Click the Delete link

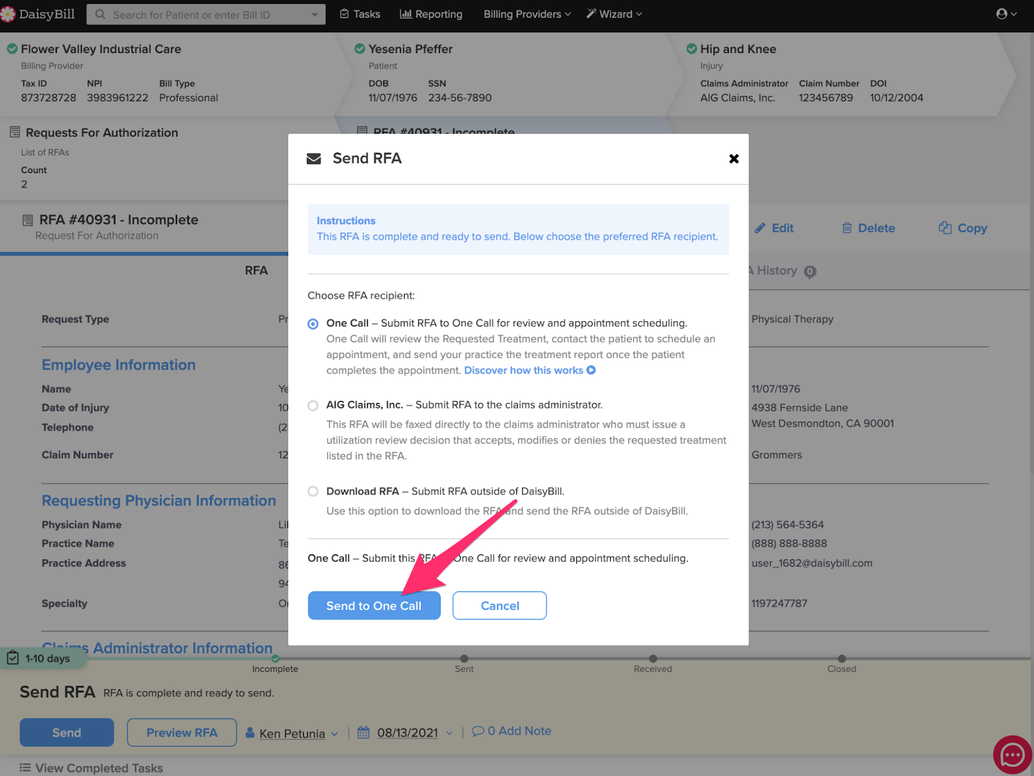click(x=876, y=228)
